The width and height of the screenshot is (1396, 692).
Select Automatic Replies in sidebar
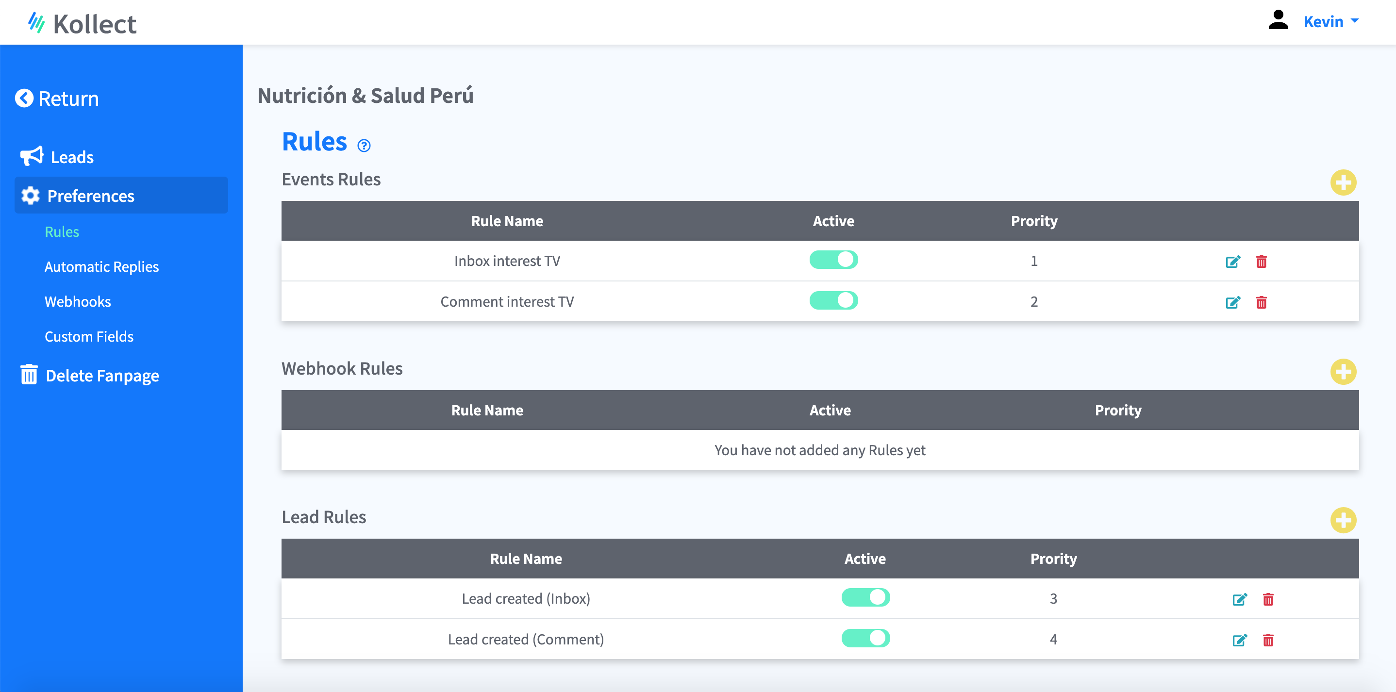101,266
